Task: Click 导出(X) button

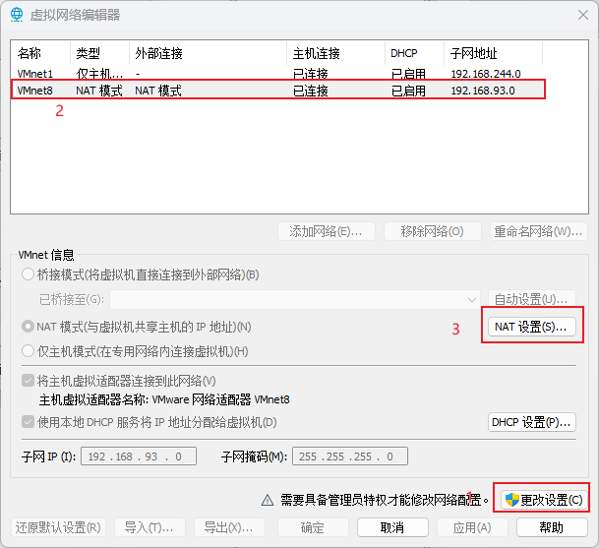Action: click(229, 527)
